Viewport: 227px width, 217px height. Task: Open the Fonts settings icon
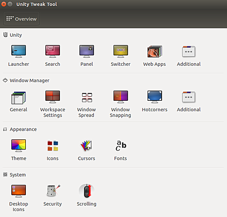(x=121, y=146)
